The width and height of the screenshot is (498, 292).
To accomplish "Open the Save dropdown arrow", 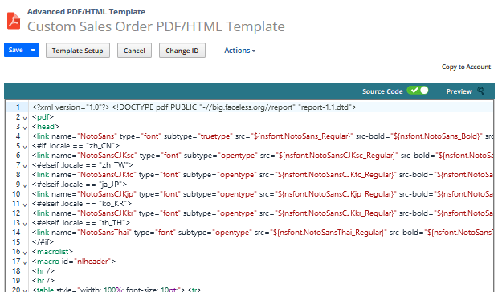I will click(33, 50).
